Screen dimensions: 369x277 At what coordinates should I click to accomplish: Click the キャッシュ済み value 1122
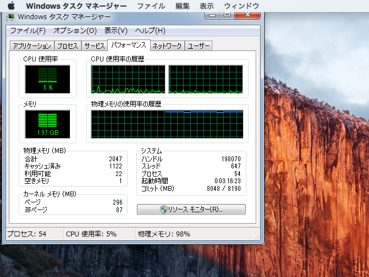[x=115, y=166]
